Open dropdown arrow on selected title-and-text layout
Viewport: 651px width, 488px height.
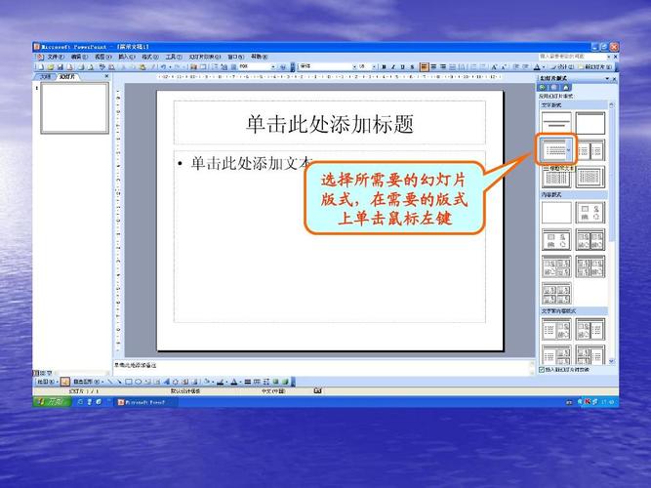click(569, 150)
